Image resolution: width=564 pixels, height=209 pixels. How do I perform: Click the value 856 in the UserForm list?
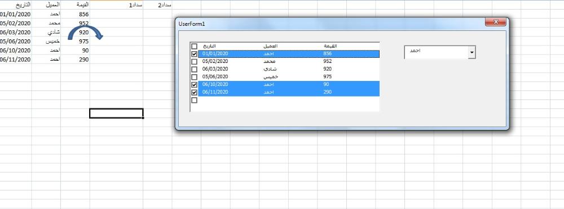pos(327,54)
